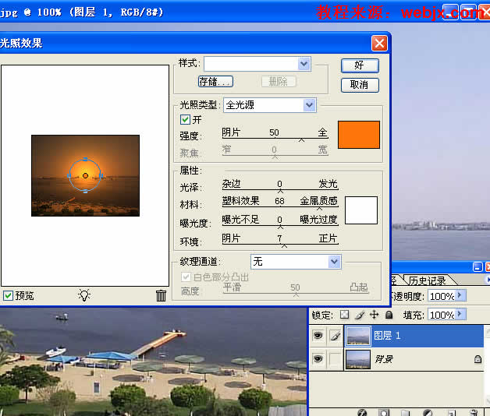Click the sunset image in lighting preview
Image resolution: width=490 pixels, height=416 pixels.
(85, 175)
